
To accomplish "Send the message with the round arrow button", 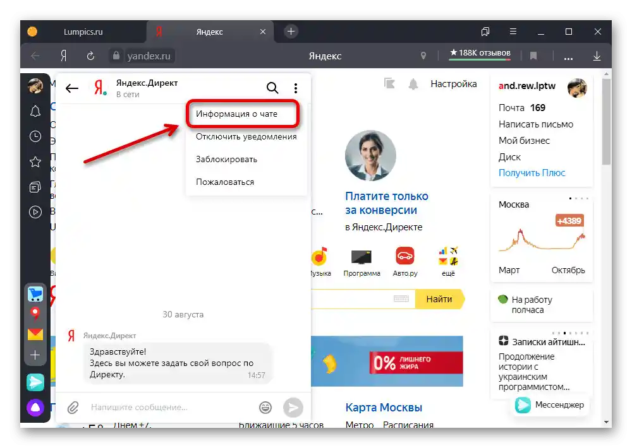I will tap(293, 408).
